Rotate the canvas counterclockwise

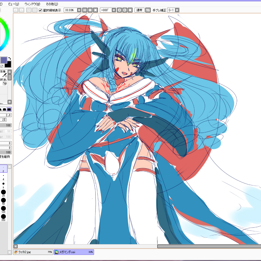pos(119,10)
